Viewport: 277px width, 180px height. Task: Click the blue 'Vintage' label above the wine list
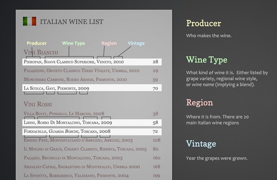(x=136, y=43)
